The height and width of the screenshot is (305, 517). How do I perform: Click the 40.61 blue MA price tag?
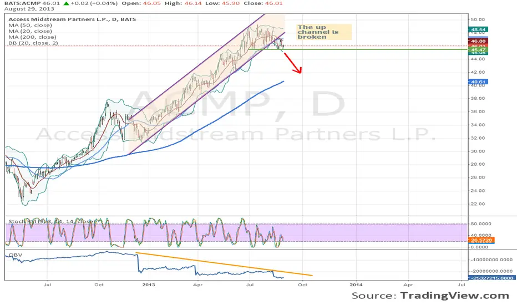tap(478, 82)
